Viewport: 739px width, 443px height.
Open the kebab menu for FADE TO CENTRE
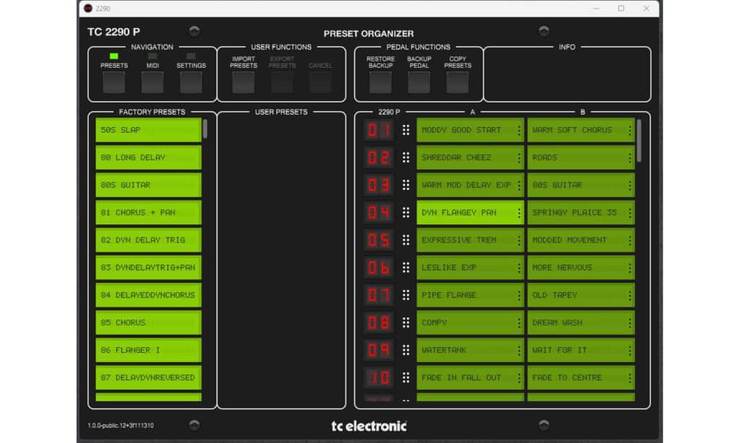tap(629, 378)
